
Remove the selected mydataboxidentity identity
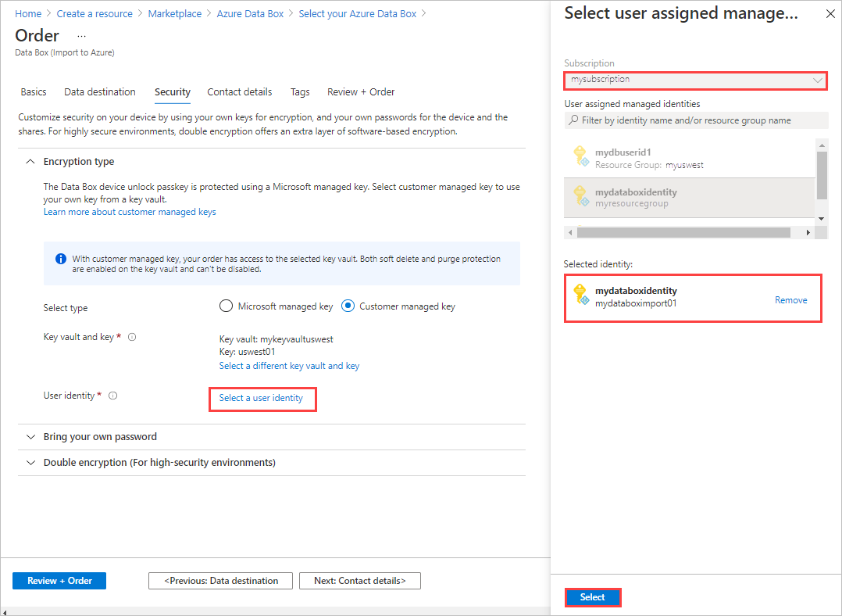pyautogui.click(x=791, y=299)
